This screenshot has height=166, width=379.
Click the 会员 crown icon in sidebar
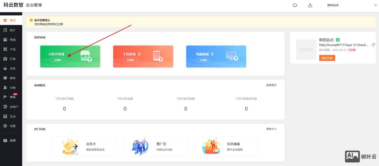pos(5,68)
